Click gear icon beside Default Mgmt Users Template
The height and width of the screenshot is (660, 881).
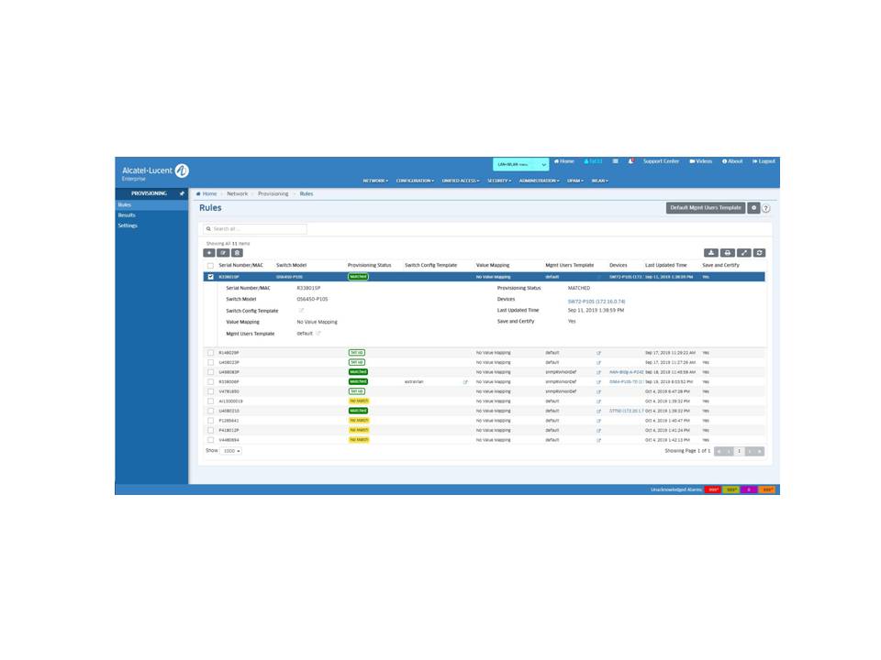753,208
